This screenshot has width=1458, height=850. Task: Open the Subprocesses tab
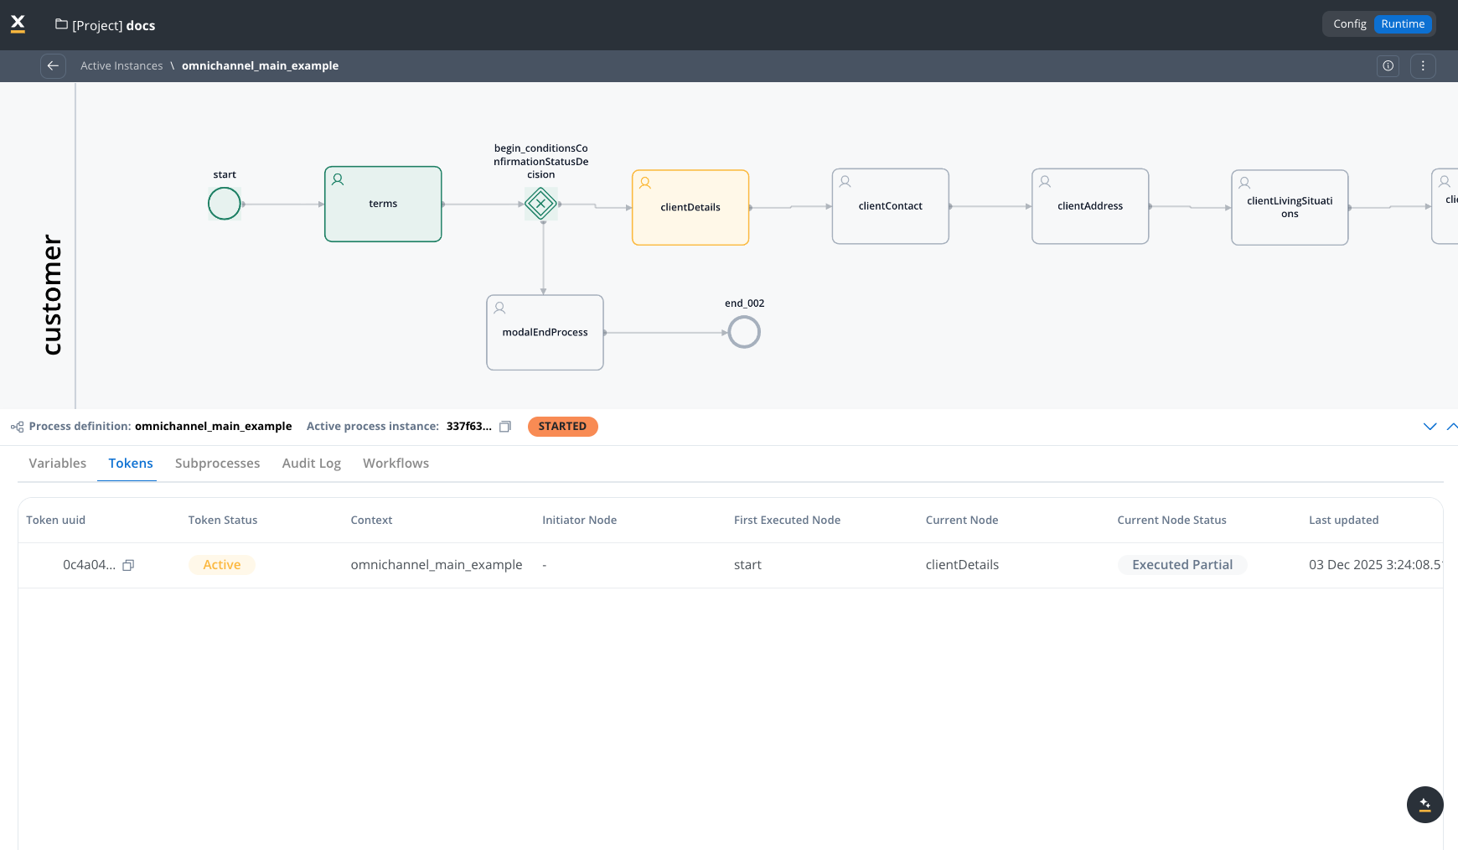(x=217, y=464)
